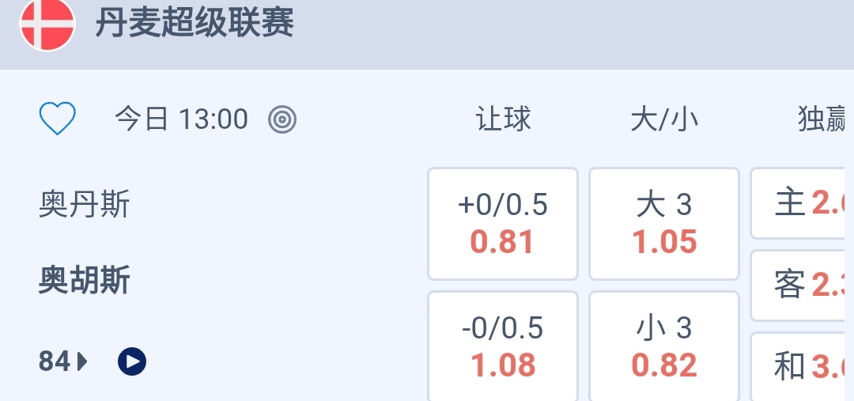Select the 独赢 column header
Viewport: 854px width, 401px height.
822,119
